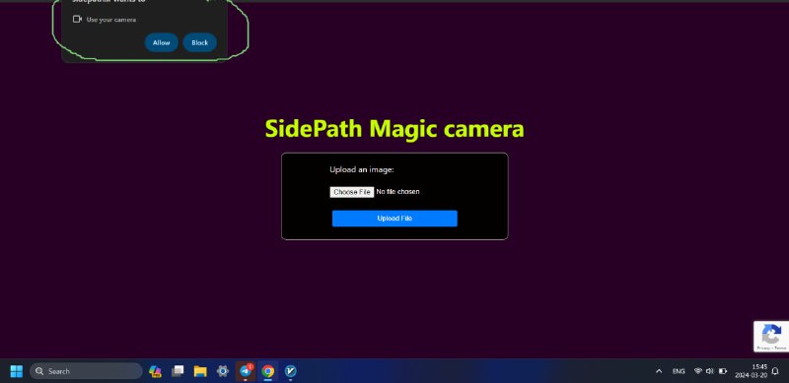This screenshot has height=383, width=789.
Task: Open Telegram with the notification badge
Action: pos(246,371)
